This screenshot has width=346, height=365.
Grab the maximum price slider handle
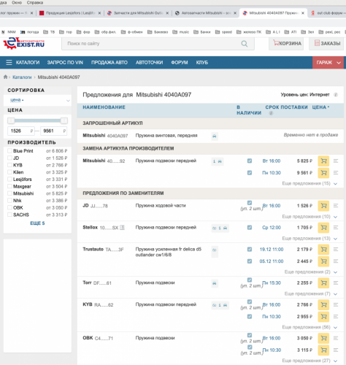[64, 120]
